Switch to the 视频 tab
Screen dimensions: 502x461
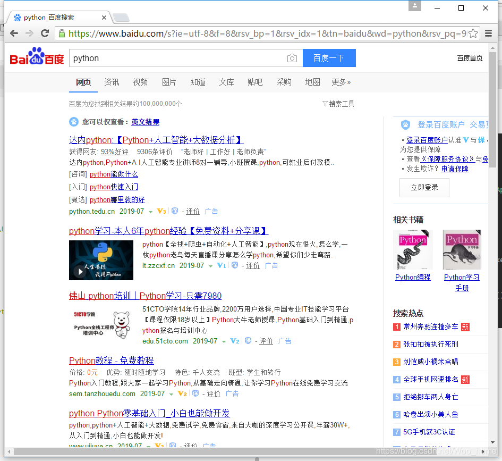tap(140, 82)
